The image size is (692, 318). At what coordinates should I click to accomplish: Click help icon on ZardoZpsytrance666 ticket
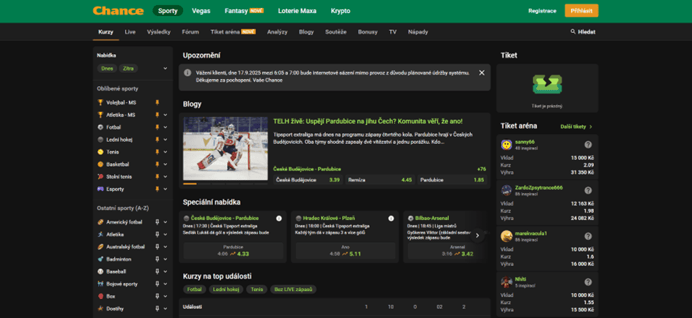pos(588,190)
